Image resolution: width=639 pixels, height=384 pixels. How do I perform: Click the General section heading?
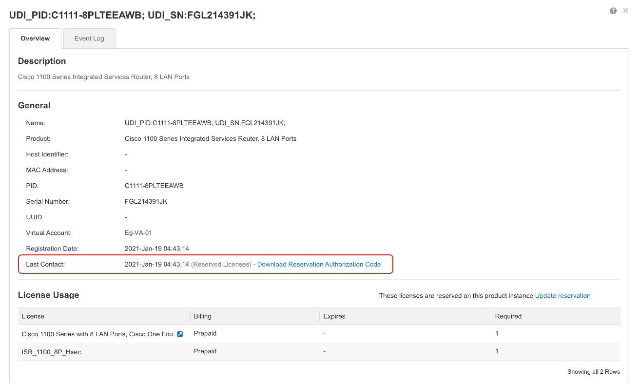click(34, 105)
